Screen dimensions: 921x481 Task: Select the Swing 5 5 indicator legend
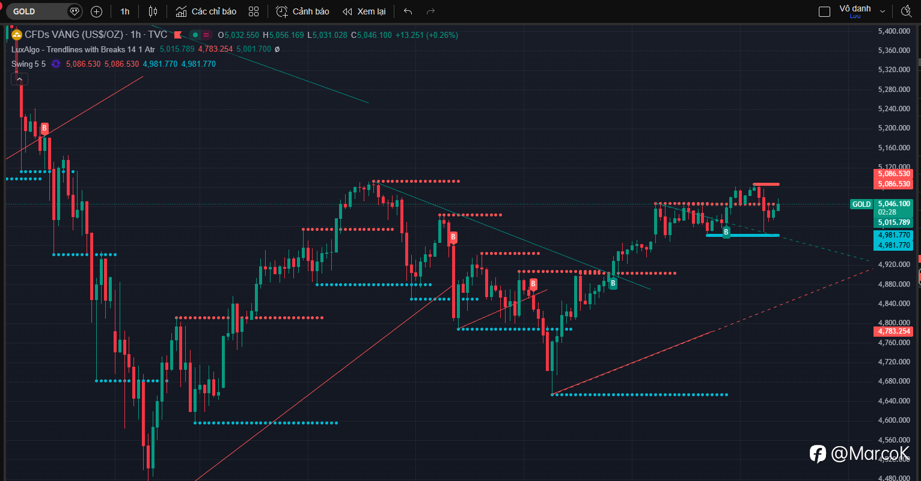tap(28, 64)
